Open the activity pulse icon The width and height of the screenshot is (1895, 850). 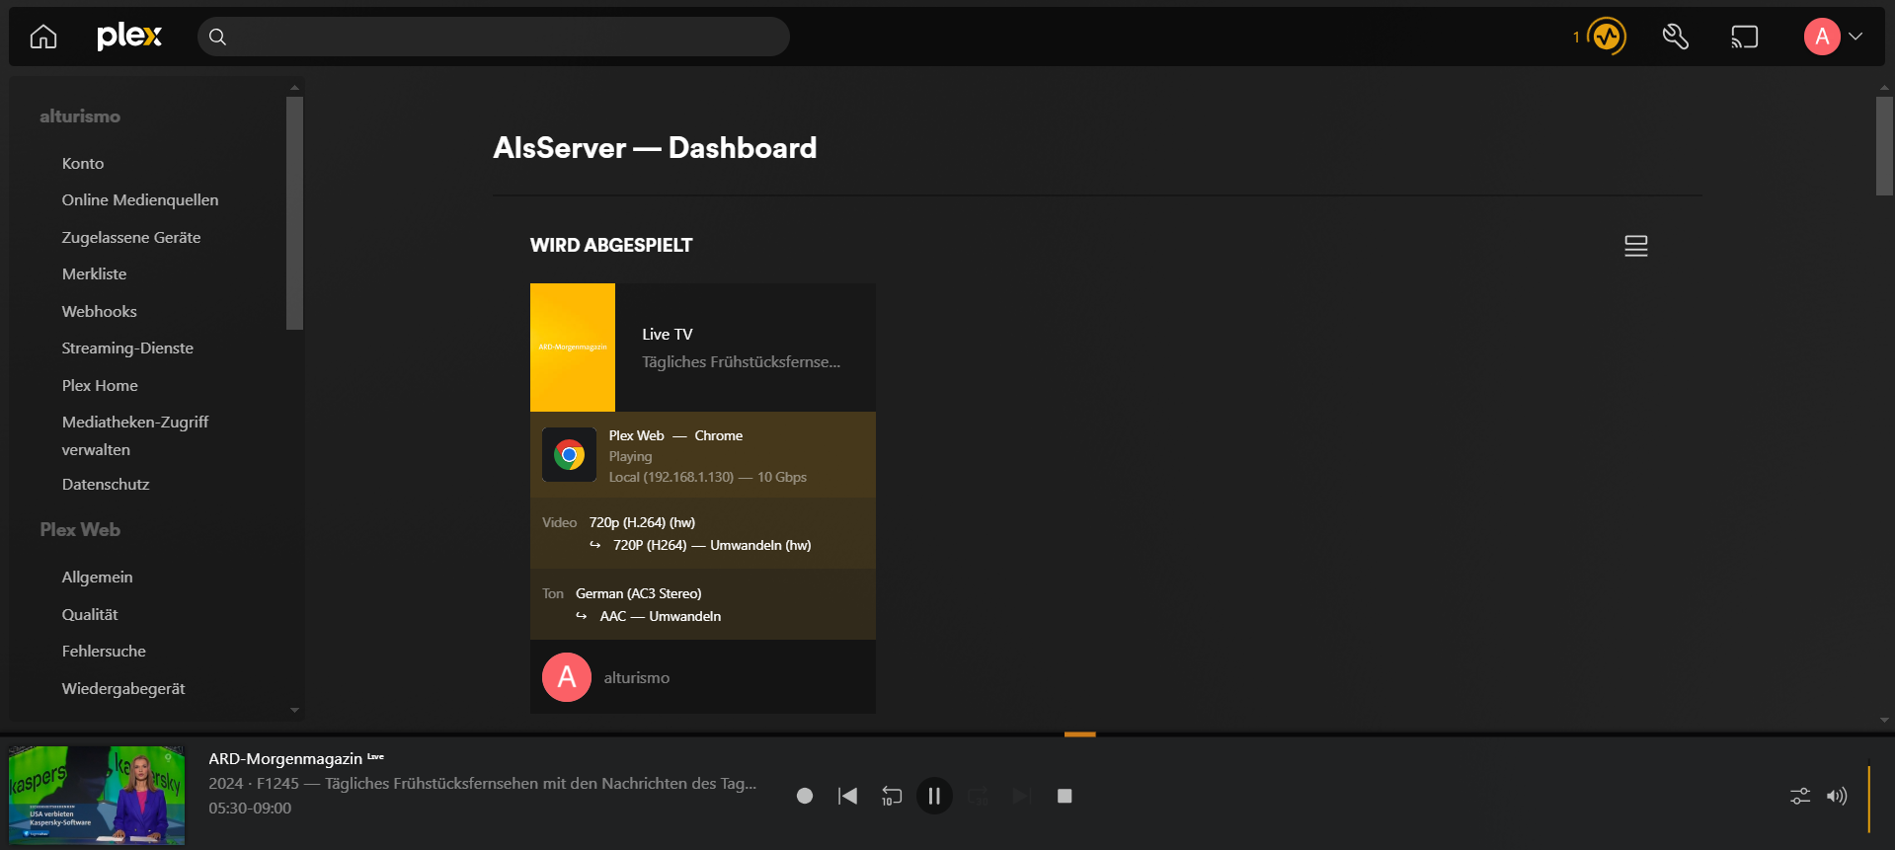coord(1607,37)
